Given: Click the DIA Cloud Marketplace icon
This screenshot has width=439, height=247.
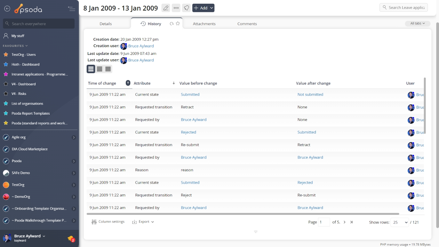Looking at the screenshot, I should (6, 149).
